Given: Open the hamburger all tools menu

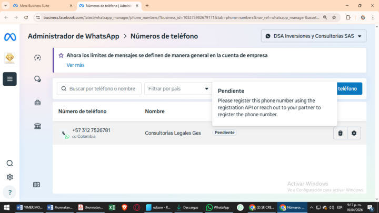Looking at the screenshot, I should click(x=9, y=79).
